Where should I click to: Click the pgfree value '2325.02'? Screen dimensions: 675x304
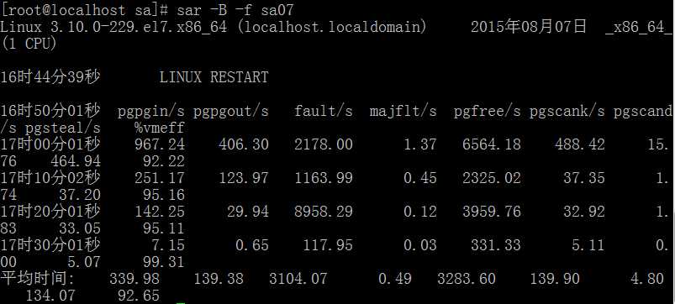[x=492, y=178]
